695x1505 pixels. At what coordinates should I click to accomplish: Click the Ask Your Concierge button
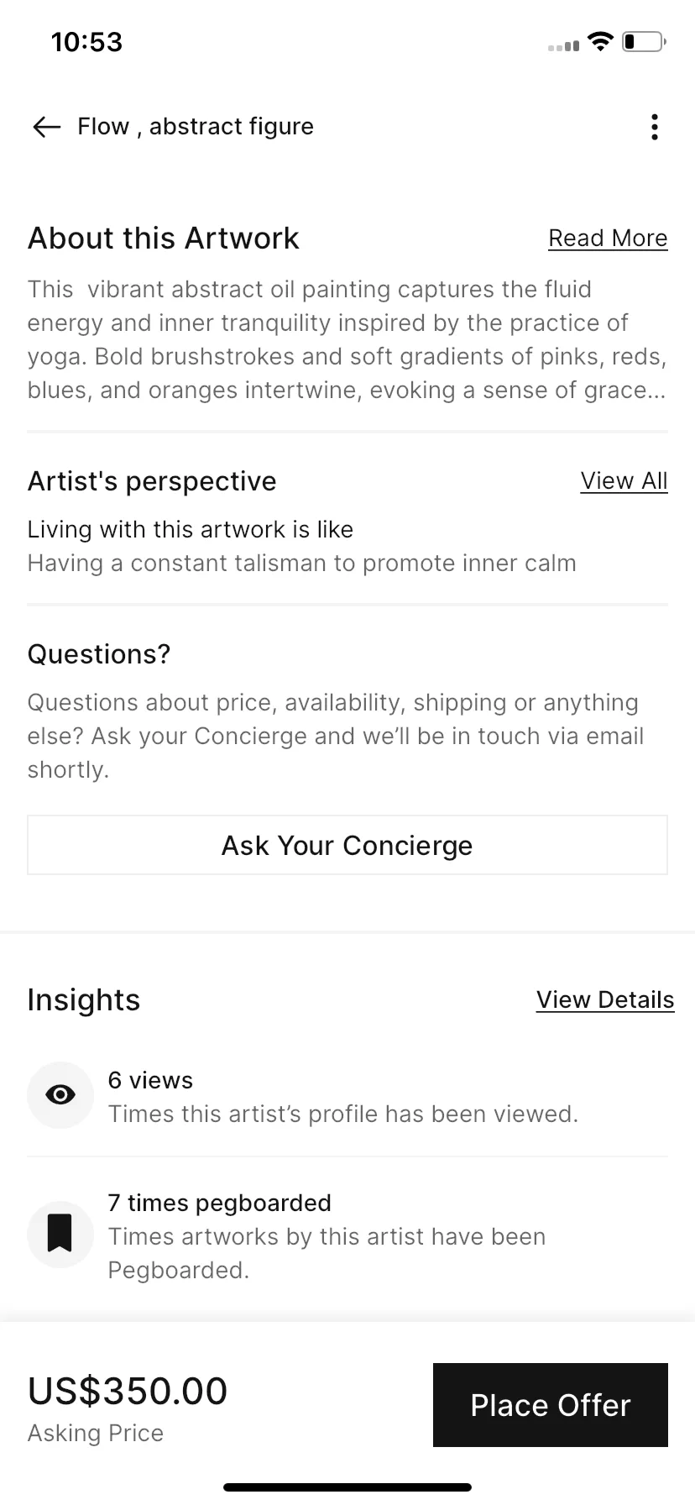[x=347, y=845]
